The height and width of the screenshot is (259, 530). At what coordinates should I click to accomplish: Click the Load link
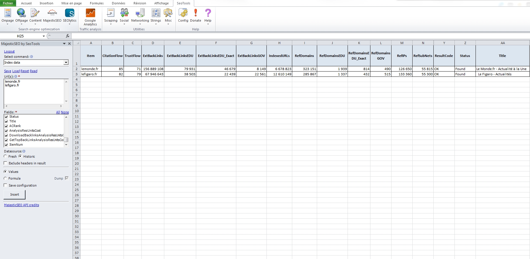tap(16, 71)
